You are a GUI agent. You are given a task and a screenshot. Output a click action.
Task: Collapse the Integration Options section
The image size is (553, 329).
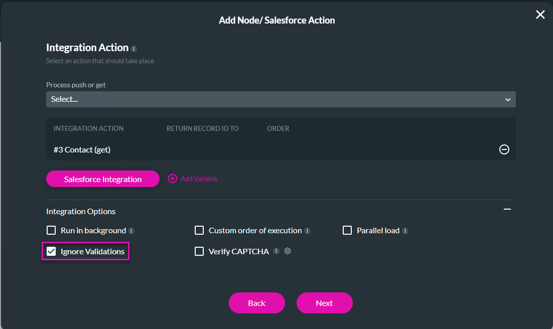[507, 209]
